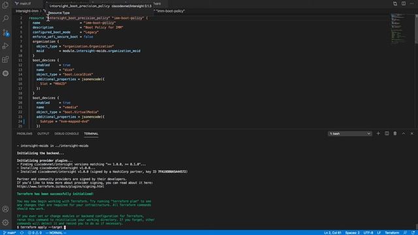Click the Open Changes icon in editor title bar
Screen dimensions: 418x235
click(x=395, y=3)
